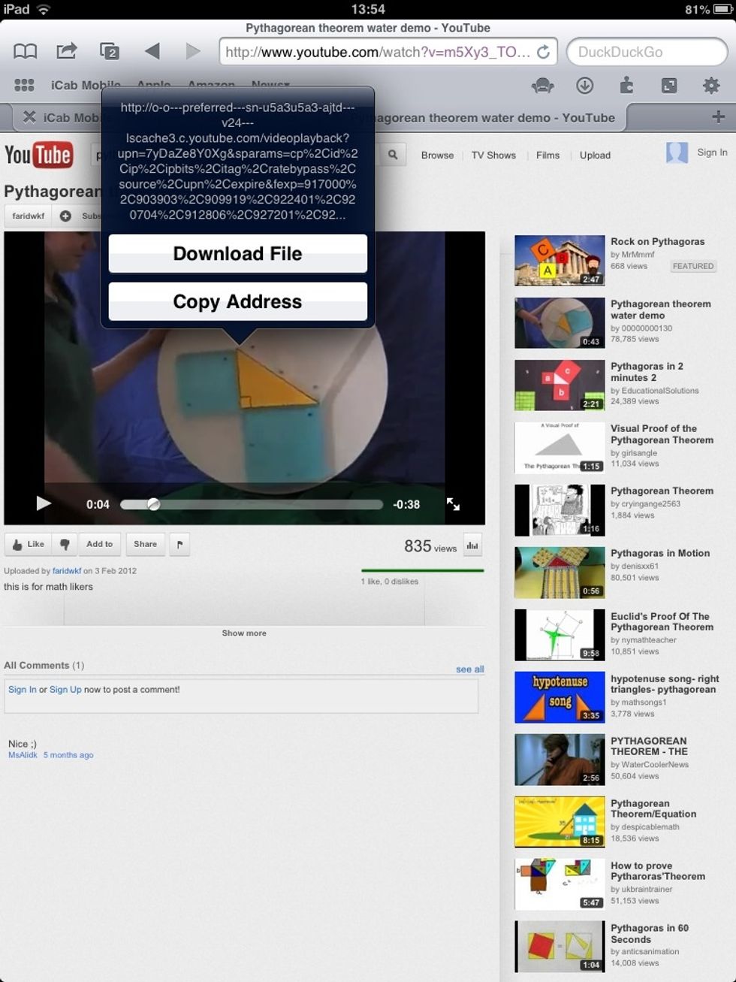Click the Sign In avatar icon
Image resolution: width=736 pixels, height=982 pixels.
coord(677,153)
